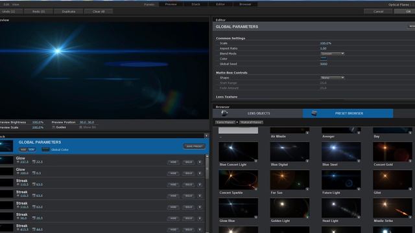Image resolution: width=415 pixels, height=233 pixels.
Task: Hide the Streak 56.0 layer
Action: [x=173, y=218]
